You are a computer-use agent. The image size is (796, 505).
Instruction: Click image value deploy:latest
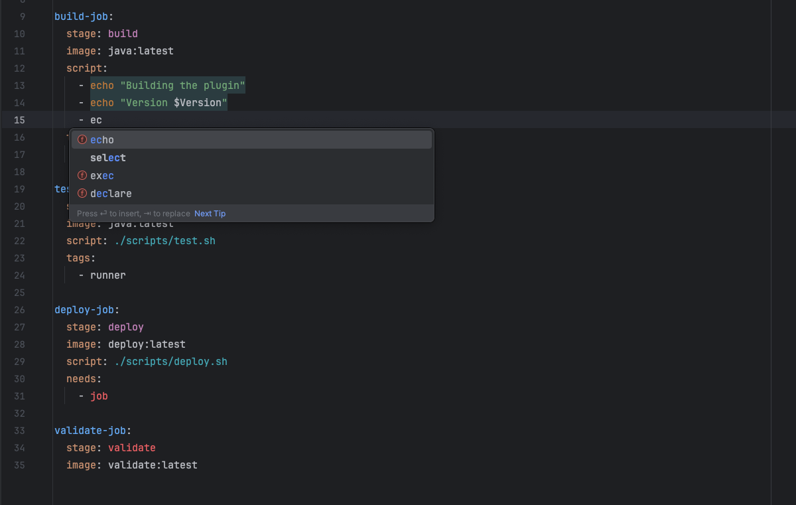coord(147,344)
